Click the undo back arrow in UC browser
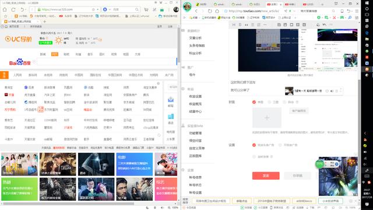Image resolution: width=373 pixels, height=210 pixels. (x=22, y=9)
